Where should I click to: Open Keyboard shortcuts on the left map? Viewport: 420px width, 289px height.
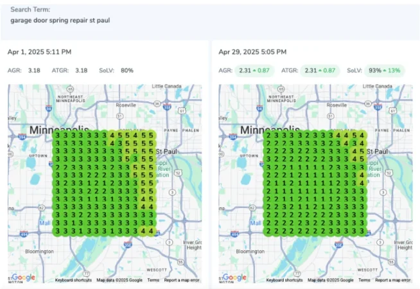pyautogui.click(x=73, y=280)
